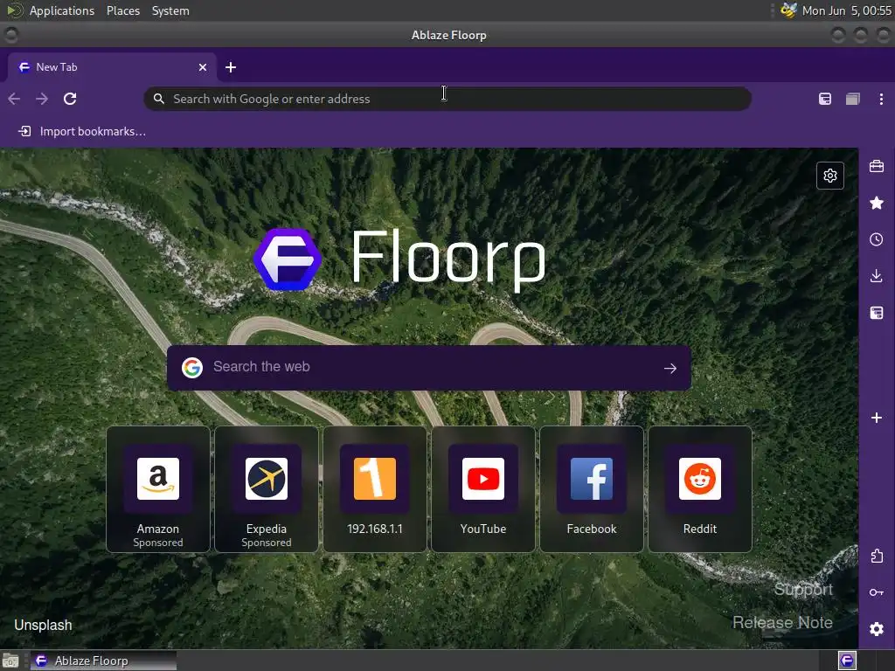The image size is (895, 671).
Task: Open the tab list icon in the toolbar
Action: (853, 99)
